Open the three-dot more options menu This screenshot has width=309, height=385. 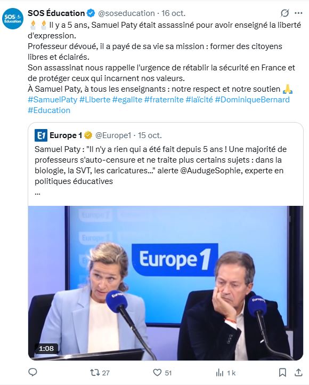point(298,13)
